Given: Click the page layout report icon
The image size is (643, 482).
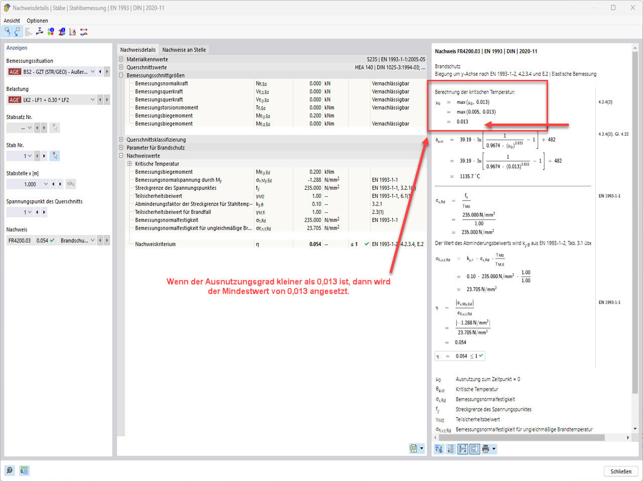Looking at the screenshot, I should coord(475,448).
